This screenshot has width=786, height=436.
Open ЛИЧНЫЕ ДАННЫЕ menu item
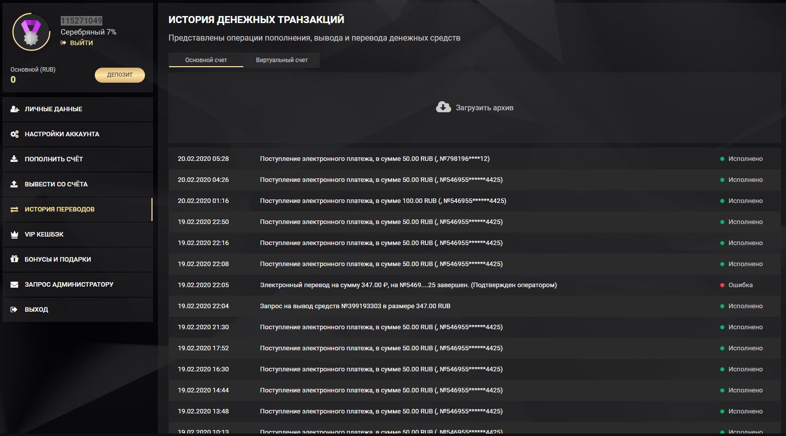pos(78,109)
